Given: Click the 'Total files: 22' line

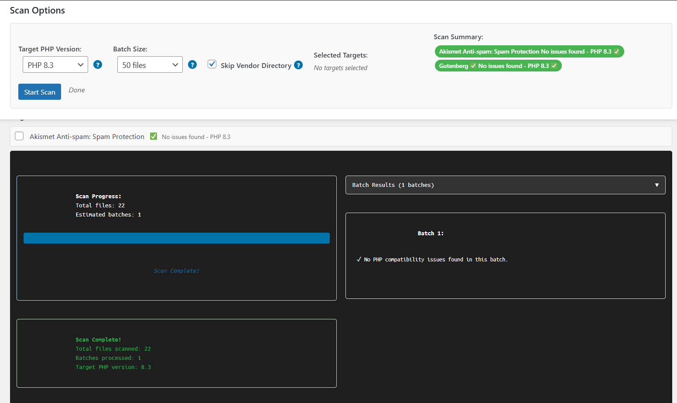Looking at the screenshot, I should [100, 206].
